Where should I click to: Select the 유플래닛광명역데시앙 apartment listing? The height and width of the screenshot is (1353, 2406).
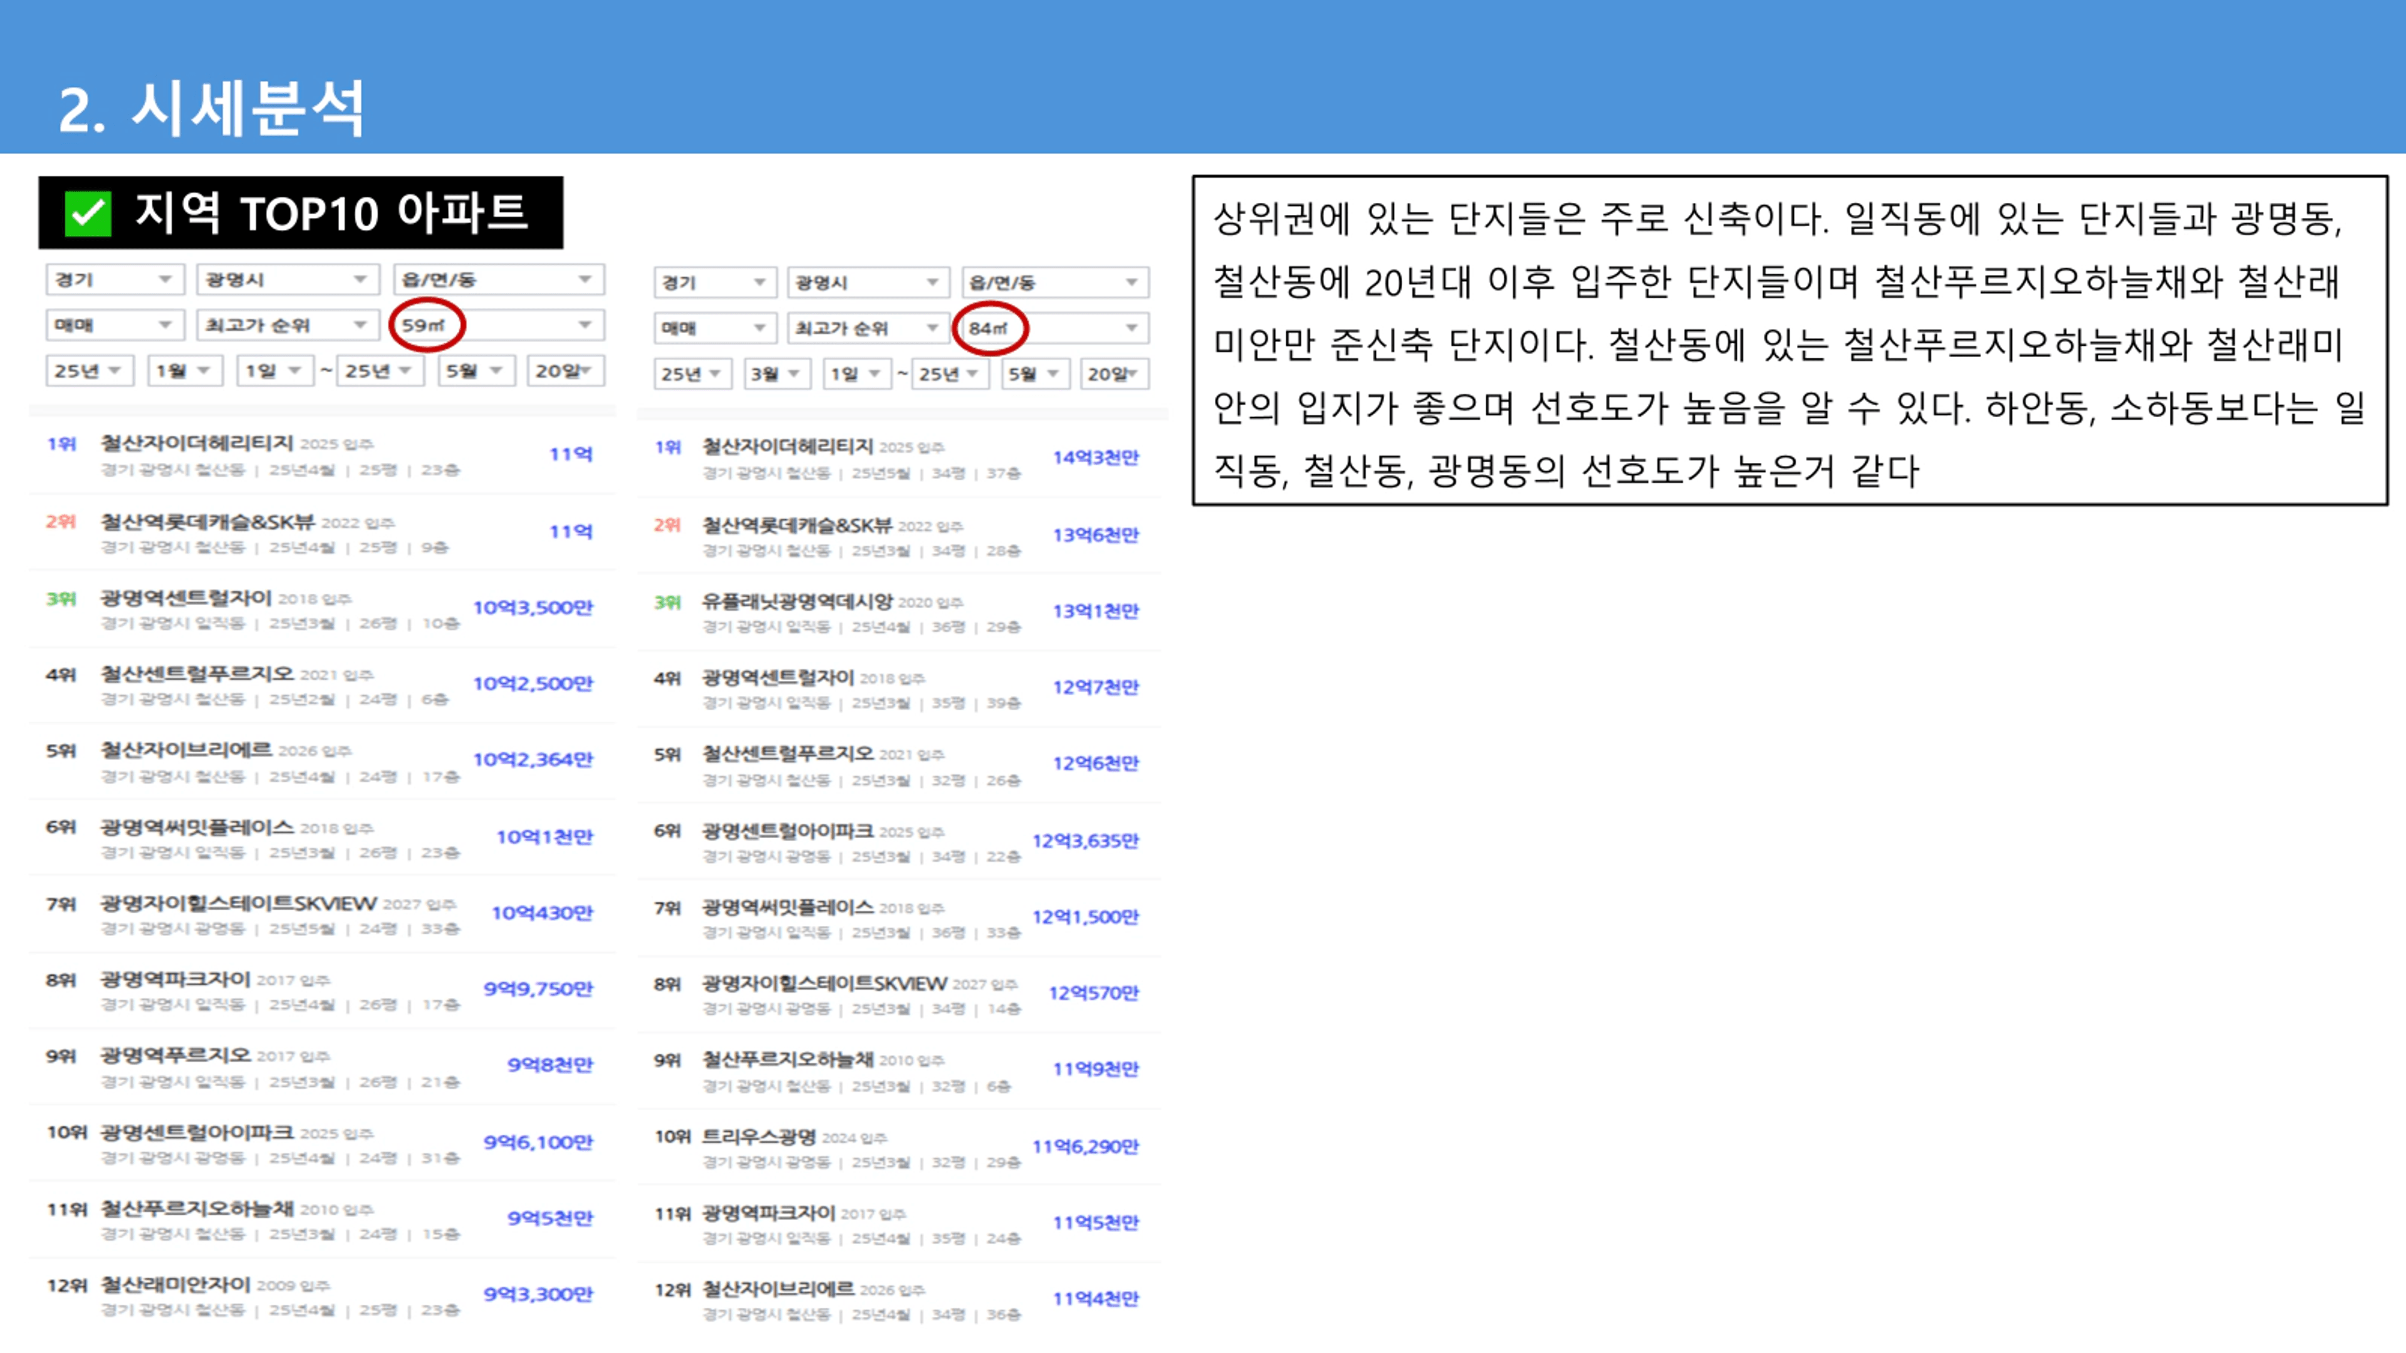point(797,601)
